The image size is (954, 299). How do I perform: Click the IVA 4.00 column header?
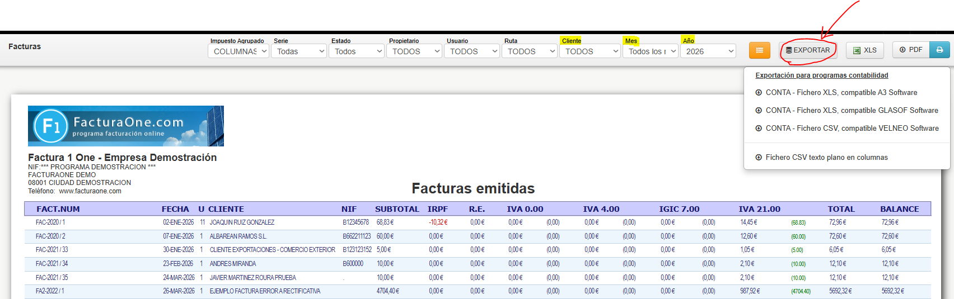point(601,209)
